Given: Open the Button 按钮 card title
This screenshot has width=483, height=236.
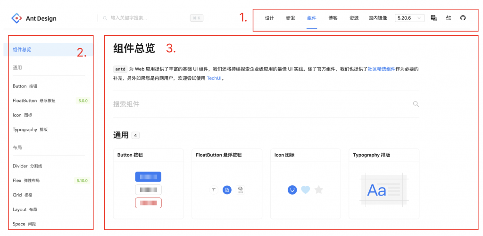Looking at the screenshot, I should pyautogui.click(x=130, y=155).
